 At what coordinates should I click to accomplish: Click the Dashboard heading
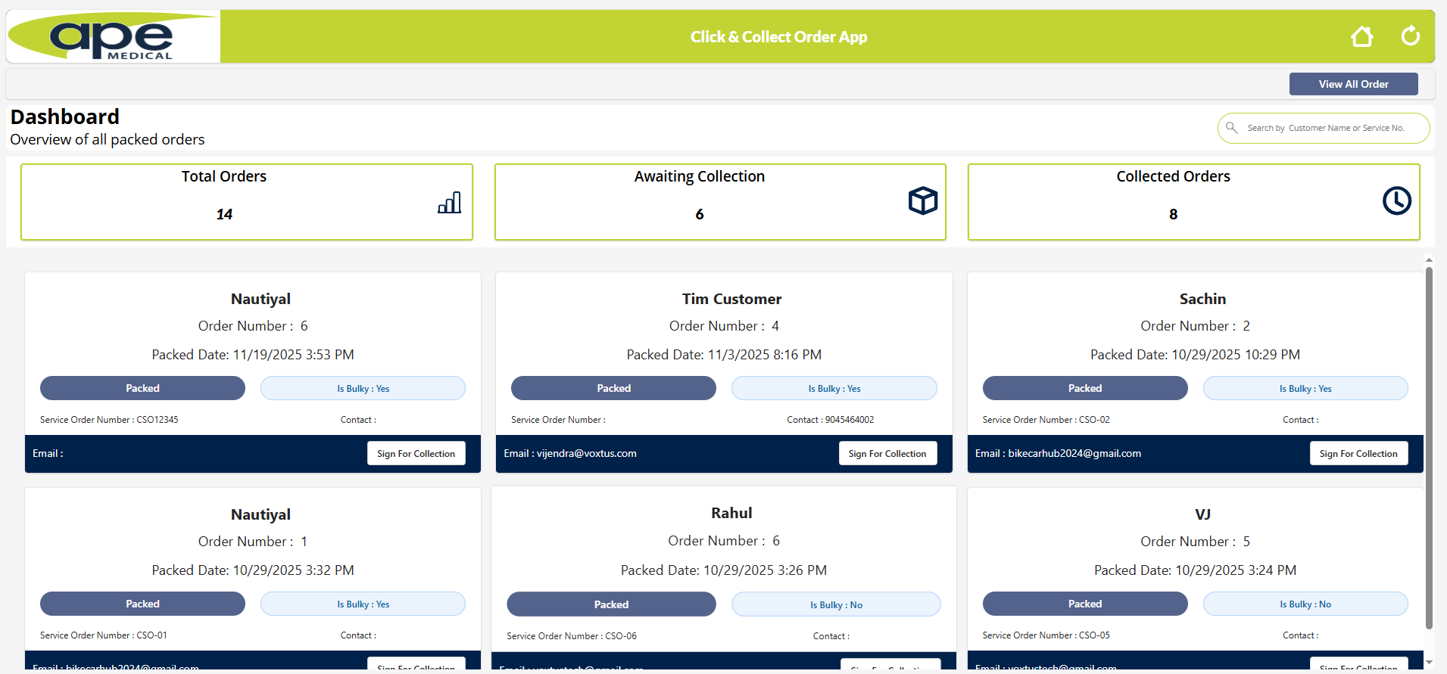[x=65, y=116]
